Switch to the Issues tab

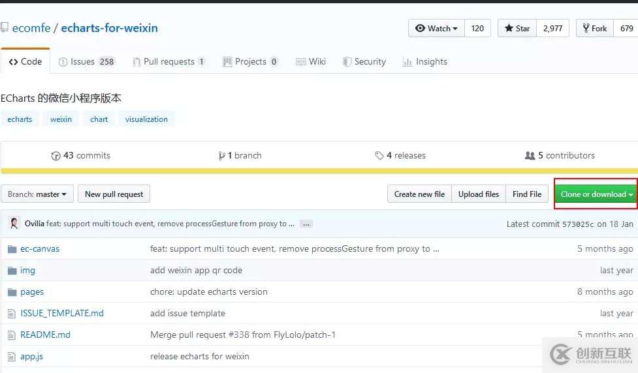tap(82, 62)
